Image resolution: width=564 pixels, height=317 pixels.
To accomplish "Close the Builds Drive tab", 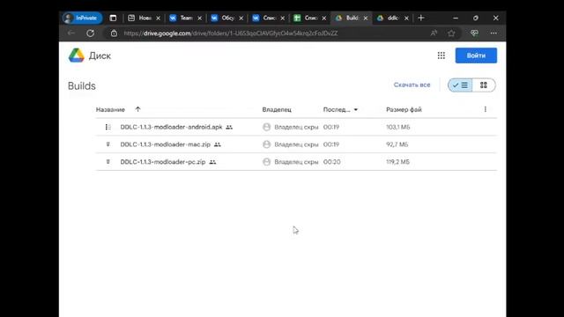I will tap(366, 18).
